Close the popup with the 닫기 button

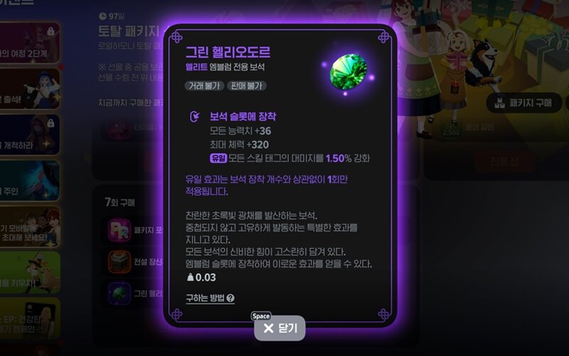[280, 328]
